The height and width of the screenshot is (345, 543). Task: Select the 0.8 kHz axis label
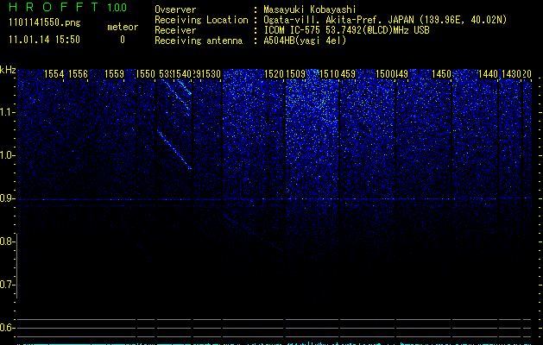pos(8,241)
